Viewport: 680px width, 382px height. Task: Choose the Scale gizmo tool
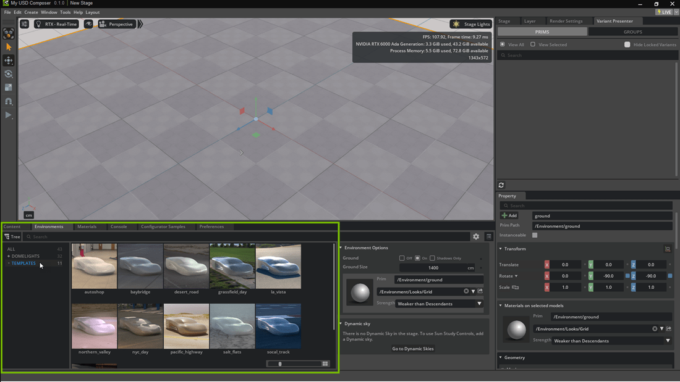(x=8, y=88)
